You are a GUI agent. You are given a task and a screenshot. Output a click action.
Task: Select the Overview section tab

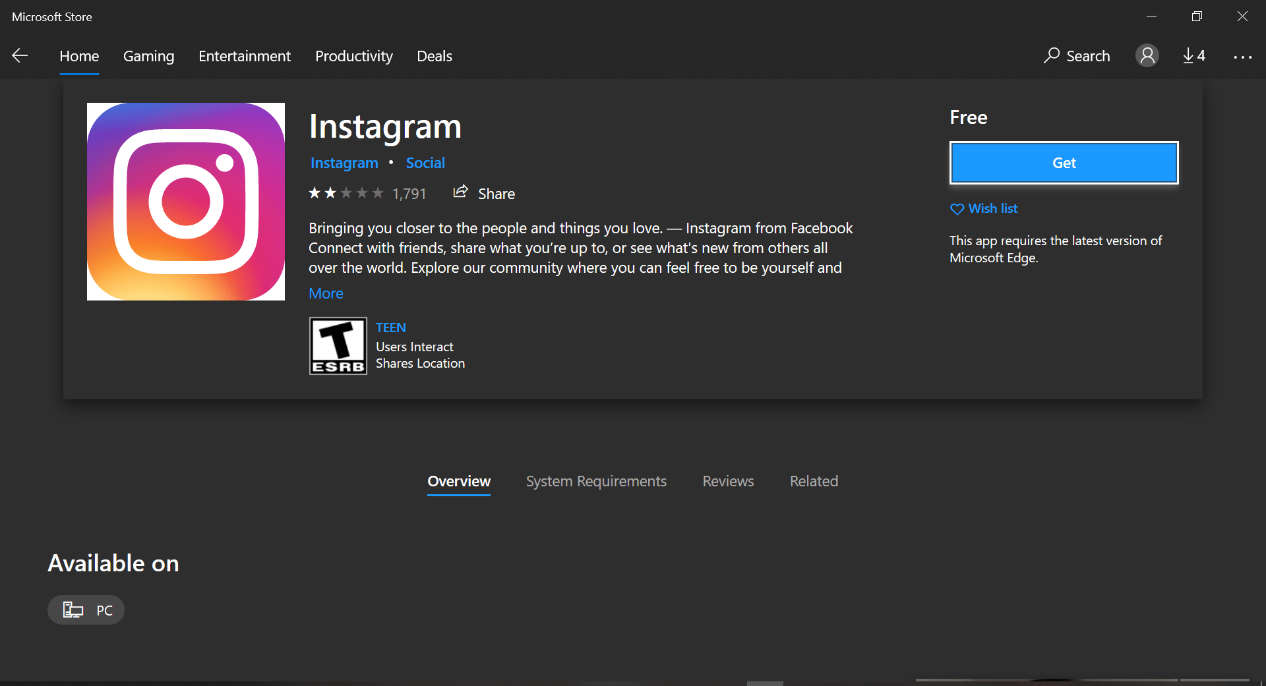point(459,482)
